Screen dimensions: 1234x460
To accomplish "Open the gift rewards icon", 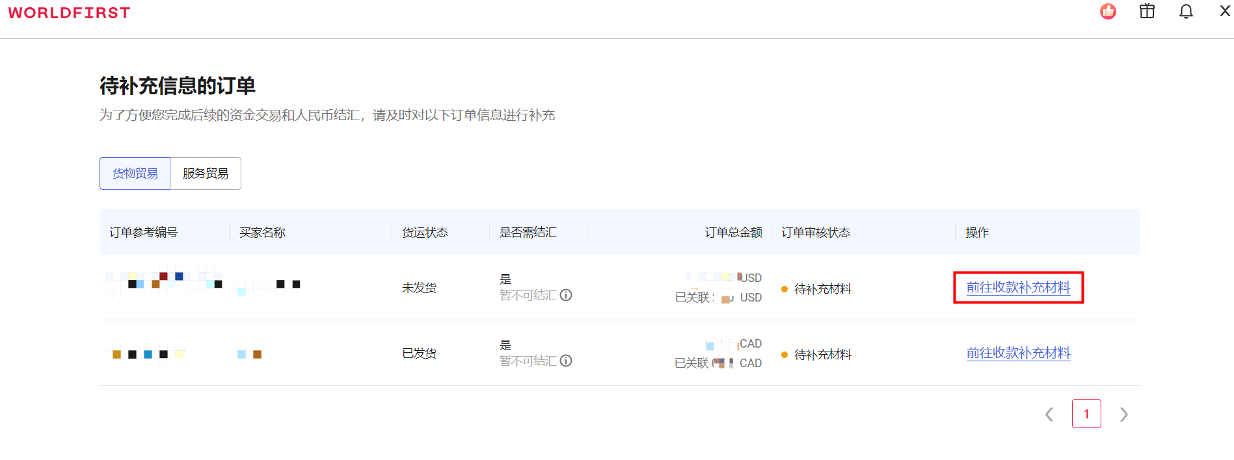I will (1147, 12).
